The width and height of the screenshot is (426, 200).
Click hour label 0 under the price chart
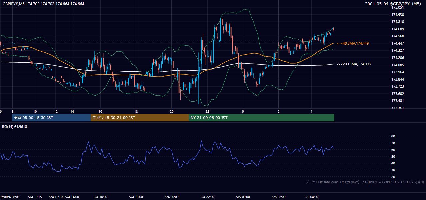[x=243, y=111]
